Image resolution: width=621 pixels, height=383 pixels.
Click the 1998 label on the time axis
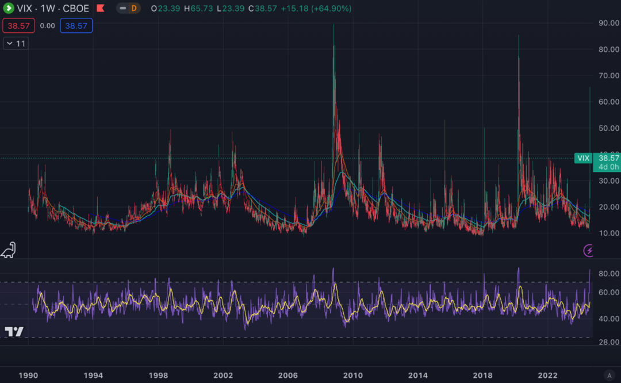pos(158,375)
